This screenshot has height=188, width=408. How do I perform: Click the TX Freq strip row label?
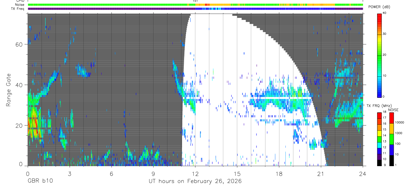tap(18, 9)
